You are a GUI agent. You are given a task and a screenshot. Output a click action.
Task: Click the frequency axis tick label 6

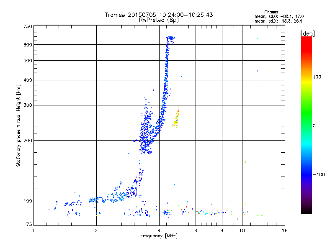tap(196, 231)
